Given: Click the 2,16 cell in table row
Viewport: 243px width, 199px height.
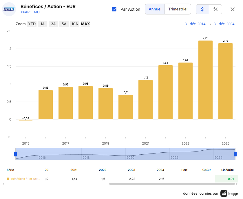Looking at the screenshot, I should (x=162, y=179).
